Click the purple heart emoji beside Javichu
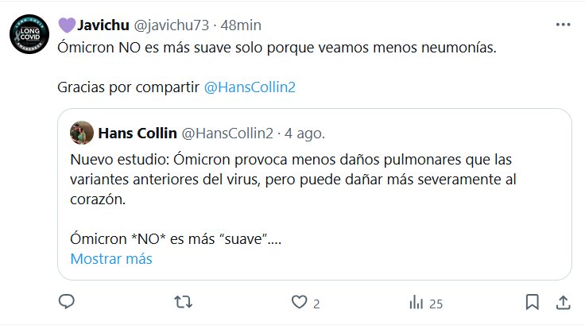 coord(66,25)
